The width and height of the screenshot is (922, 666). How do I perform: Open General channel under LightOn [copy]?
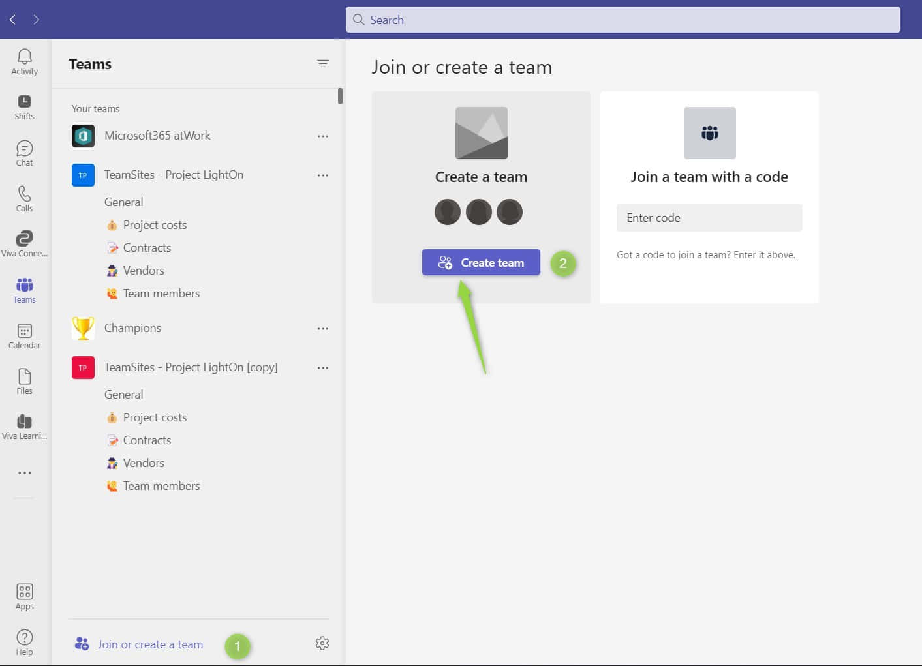click(123, 395)
